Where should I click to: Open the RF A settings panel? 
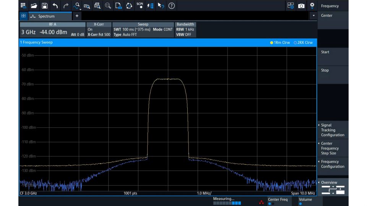click(x=53, y=30)
